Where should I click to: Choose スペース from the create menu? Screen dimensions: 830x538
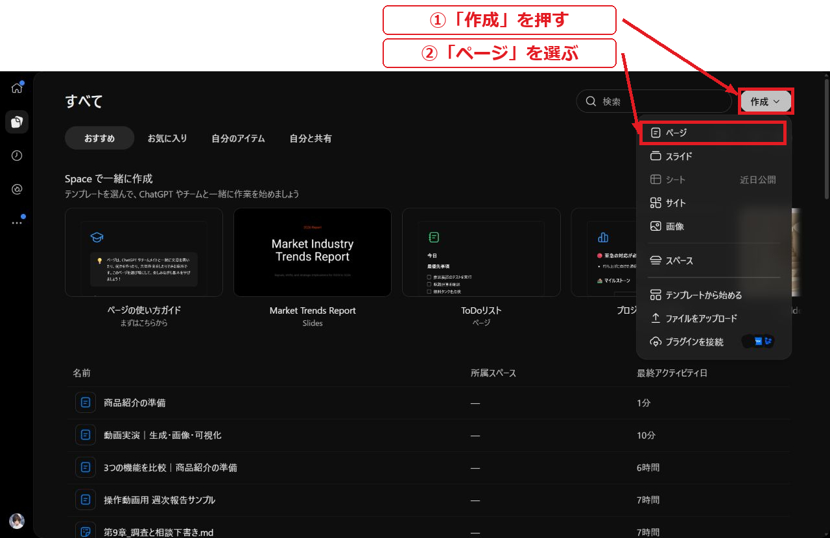[x=713, y=261]
